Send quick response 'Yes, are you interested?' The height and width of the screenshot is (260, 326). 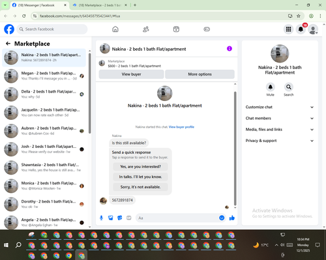(140, 167)
